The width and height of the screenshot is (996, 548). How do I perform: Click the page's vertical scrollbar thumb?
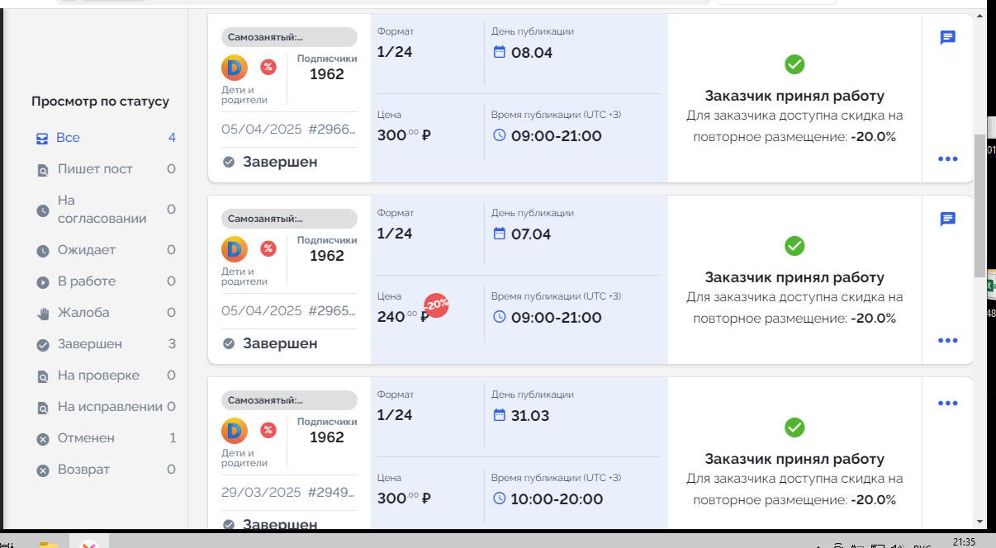click(979, 206)
